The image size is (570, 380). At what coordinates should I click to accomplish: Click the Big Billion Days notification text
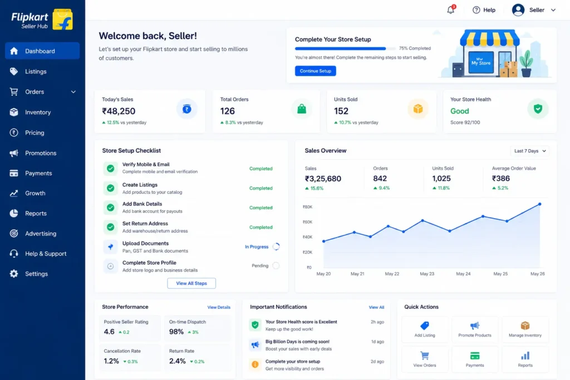click(298, 345)
